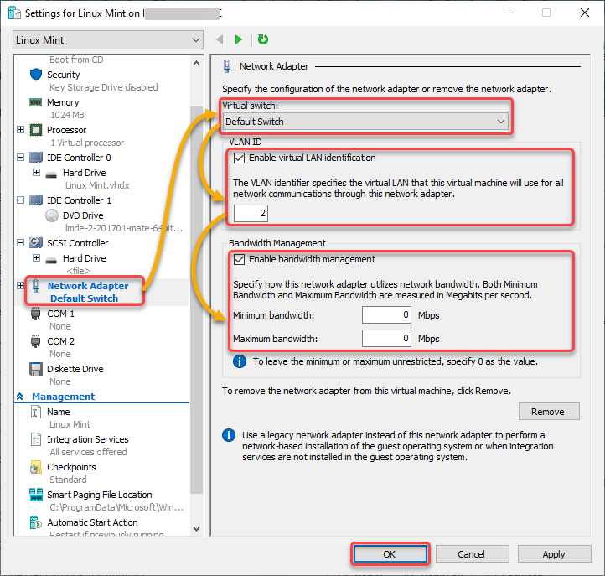Click the OK button

390,554
